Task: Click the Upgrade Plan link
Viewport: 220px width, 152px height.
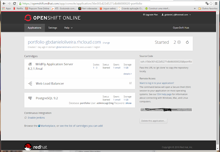Action: [150, 14]
